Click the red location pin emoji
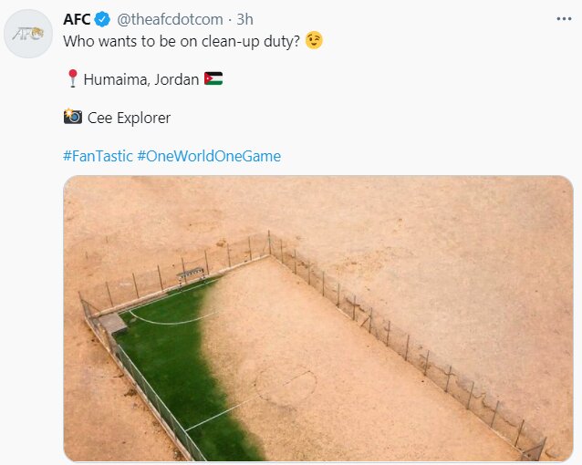 [x=72, y=79]
